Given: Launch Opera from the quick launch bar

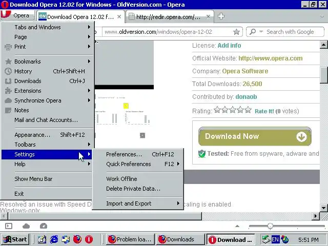Looking at the screenshot, I should pos(89,239).
